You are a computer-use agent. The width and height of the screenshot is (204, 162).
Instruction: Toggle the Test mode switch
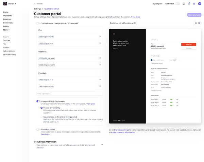point(177,4)
